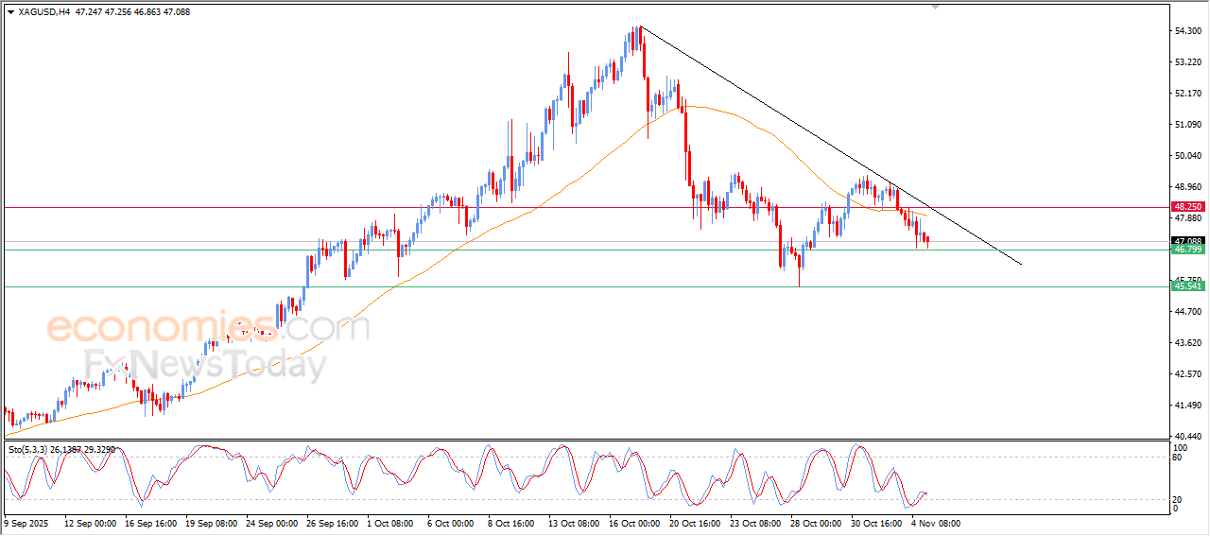Click the stochastic 80 level label
The image size is (1210, 536).
point(1179,458)
